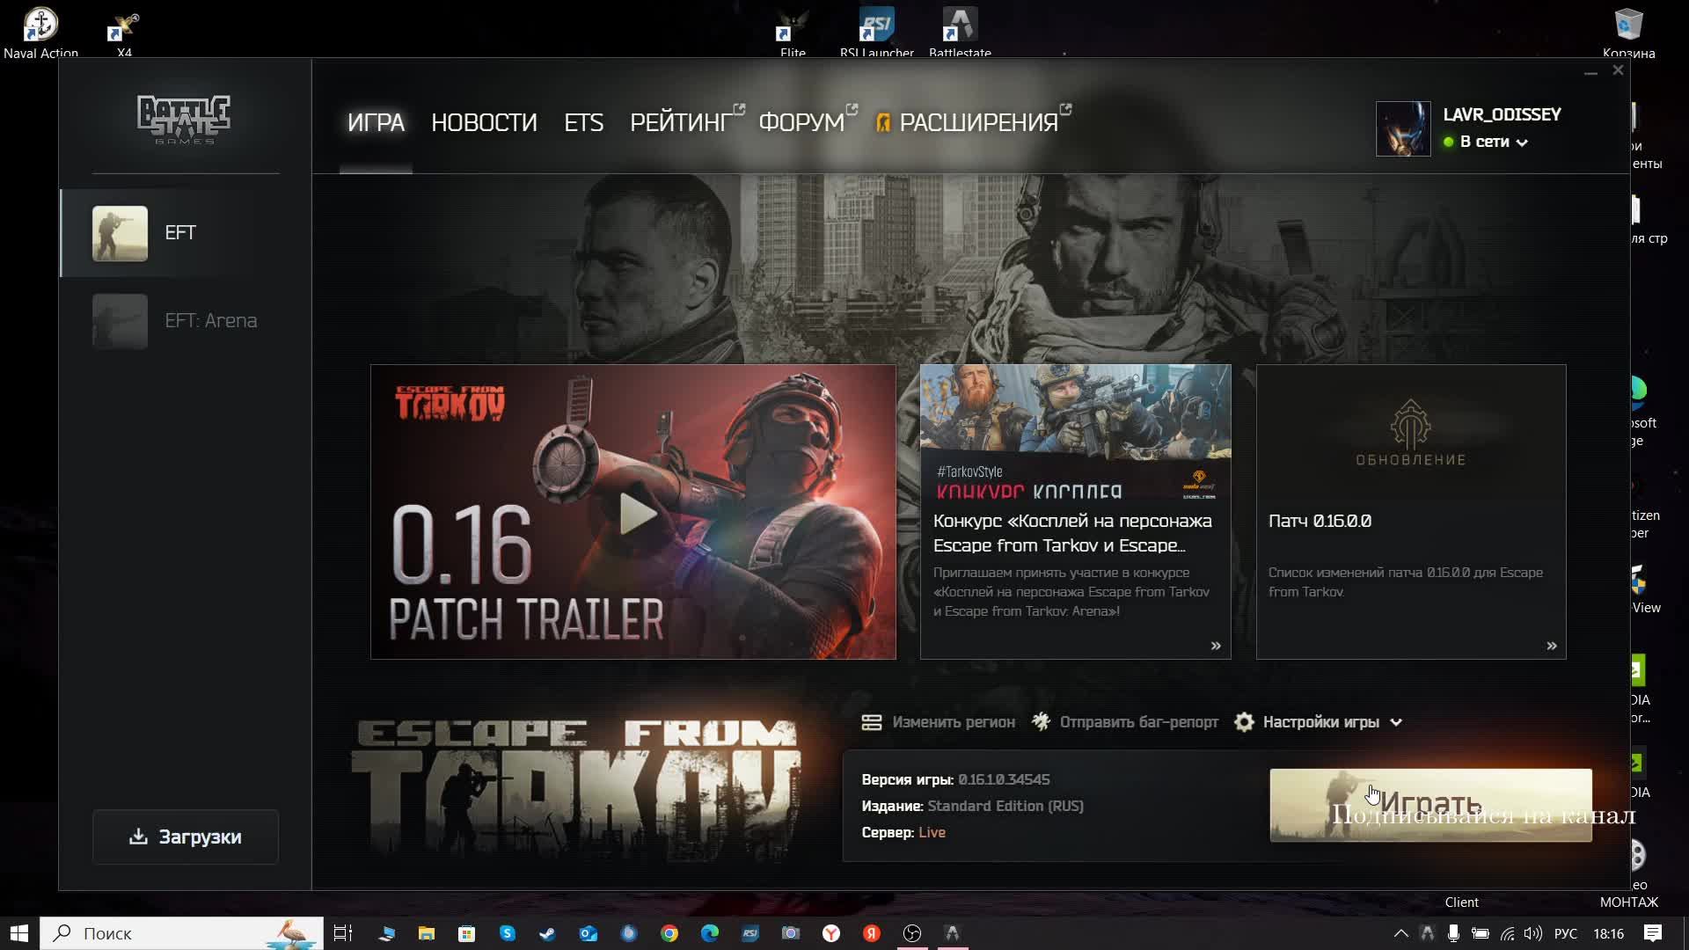Open the ETS tab
The width and height of the screenshot is (1689, 950).
pyautogui.click(x=583, y=122)
